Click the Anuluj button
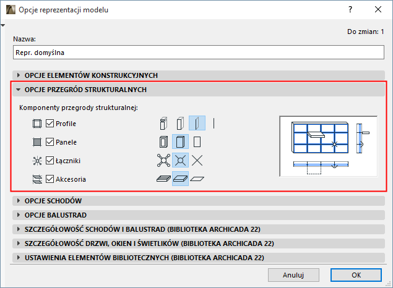 [x=293, y=275]
